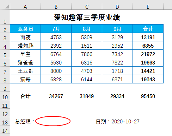Viewport: 172px width, 136px height.
Task: Click the cell with value 3129
Action: pos(117,37)
